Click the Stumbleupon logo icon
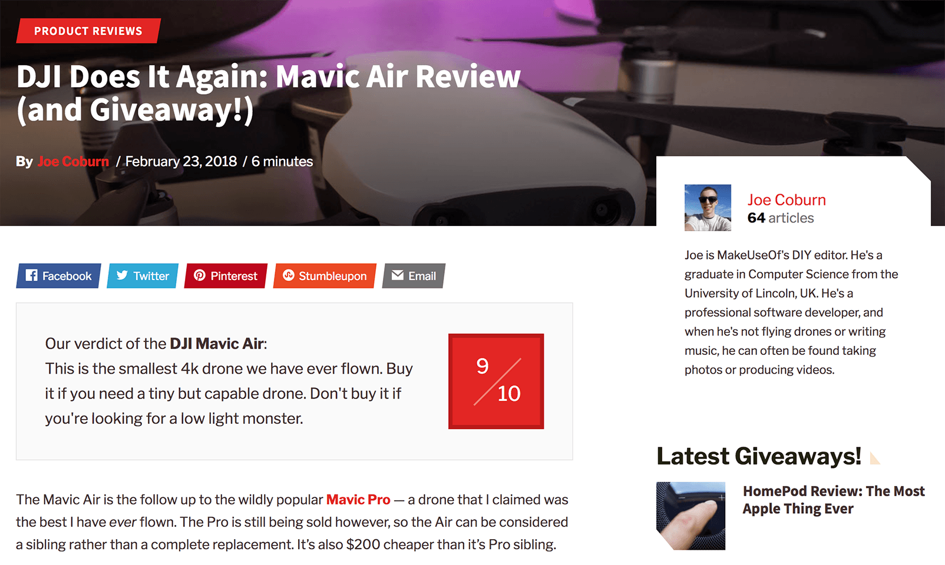Screen dimensions: 945x565 tap(288, 275)
